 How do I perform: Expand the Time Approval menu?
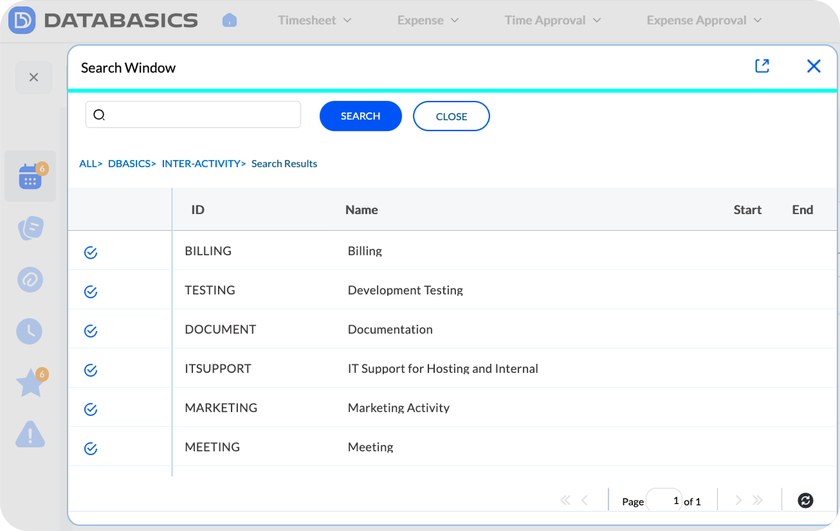[552, 21]
